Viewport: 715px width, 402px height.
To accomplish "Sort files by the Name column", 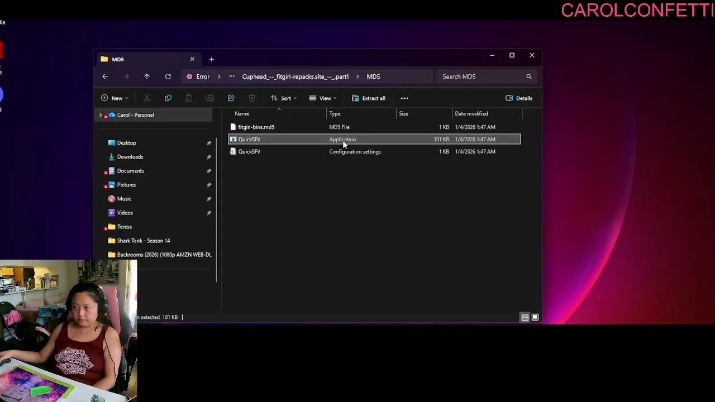I will (x=242, y=114).
